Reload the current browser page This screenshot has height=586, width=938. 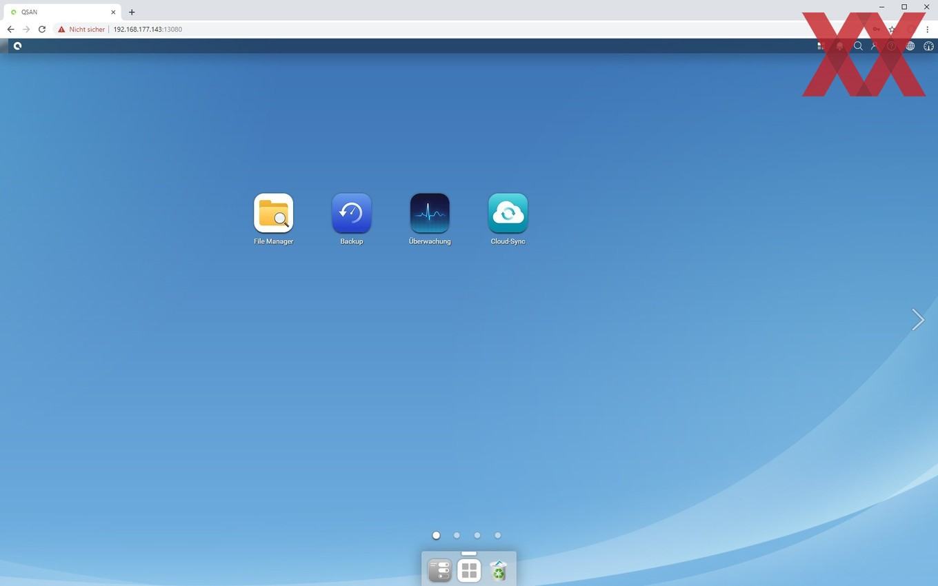click(42, 29)
